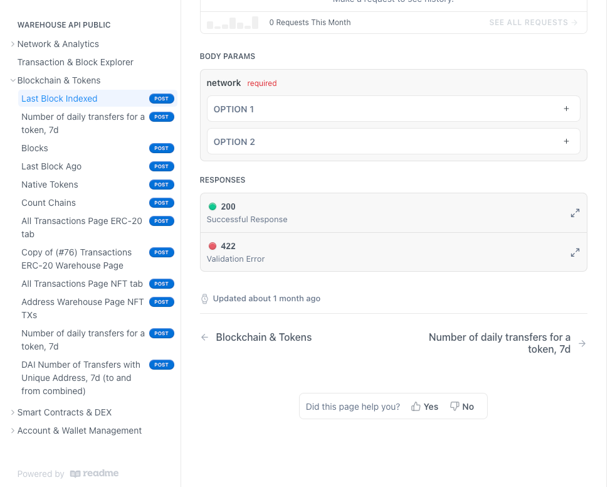The width and height of the screenshot is (615, 487).
Task: Click the plus icon on OPTION 1
Action: click(x=566, y=109)
